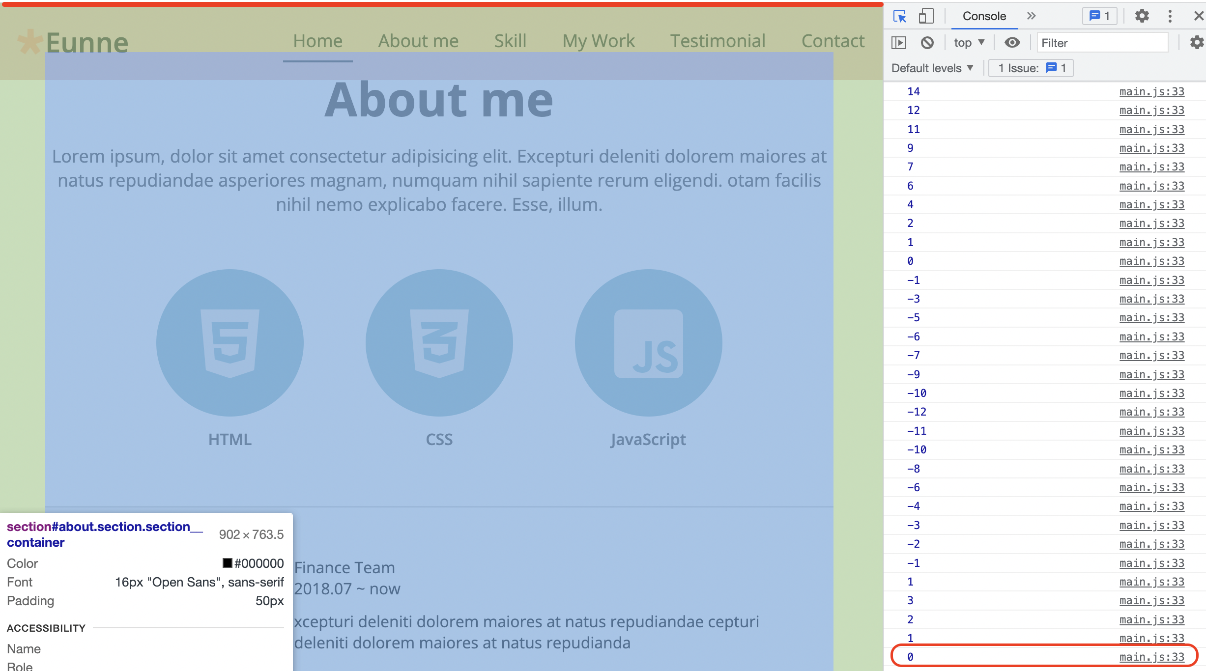
Task: Open the top context dropdown
Action: [x=969, y=43]
